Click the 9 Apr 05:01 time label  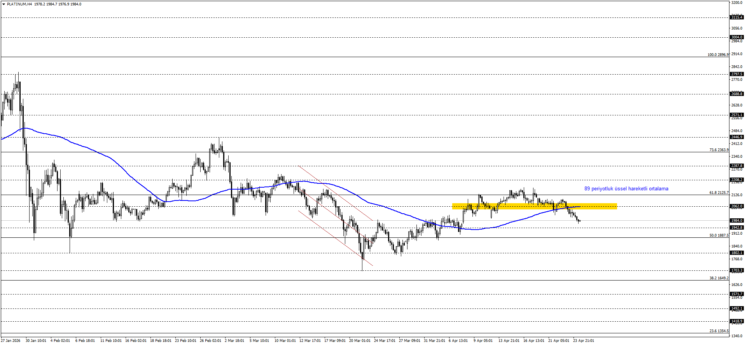point(483,341)
